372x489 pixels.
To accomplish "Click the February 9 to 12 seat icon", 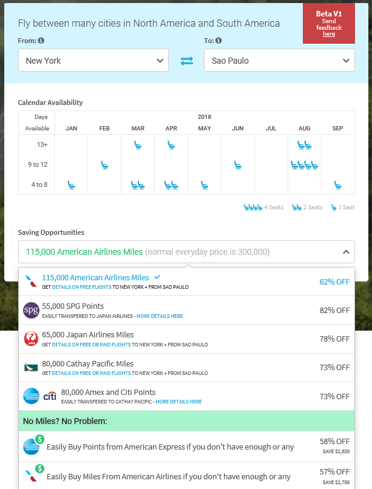I will [104, 165].
